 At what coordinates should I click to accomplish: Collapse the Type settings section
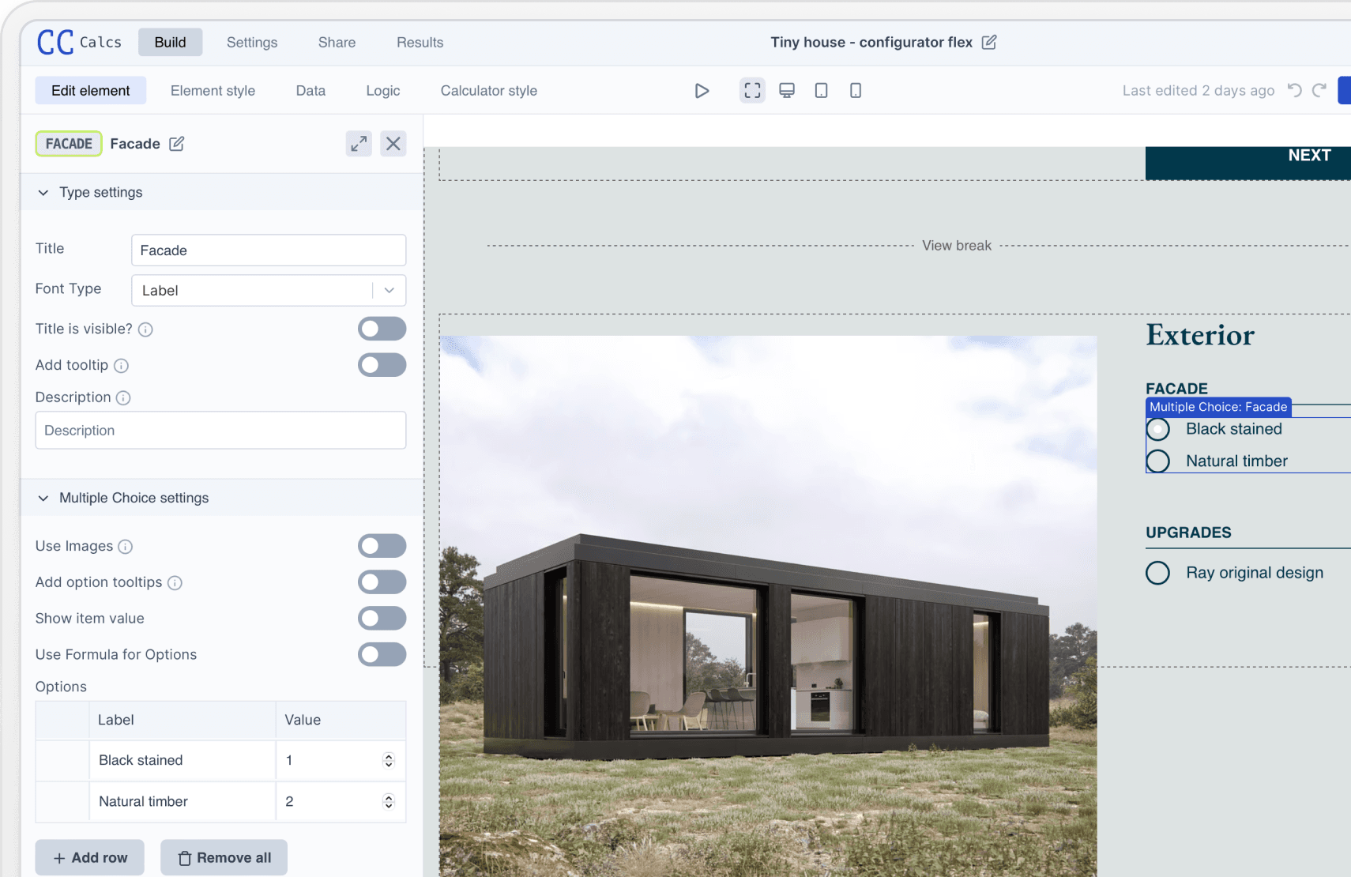(43, 193)
